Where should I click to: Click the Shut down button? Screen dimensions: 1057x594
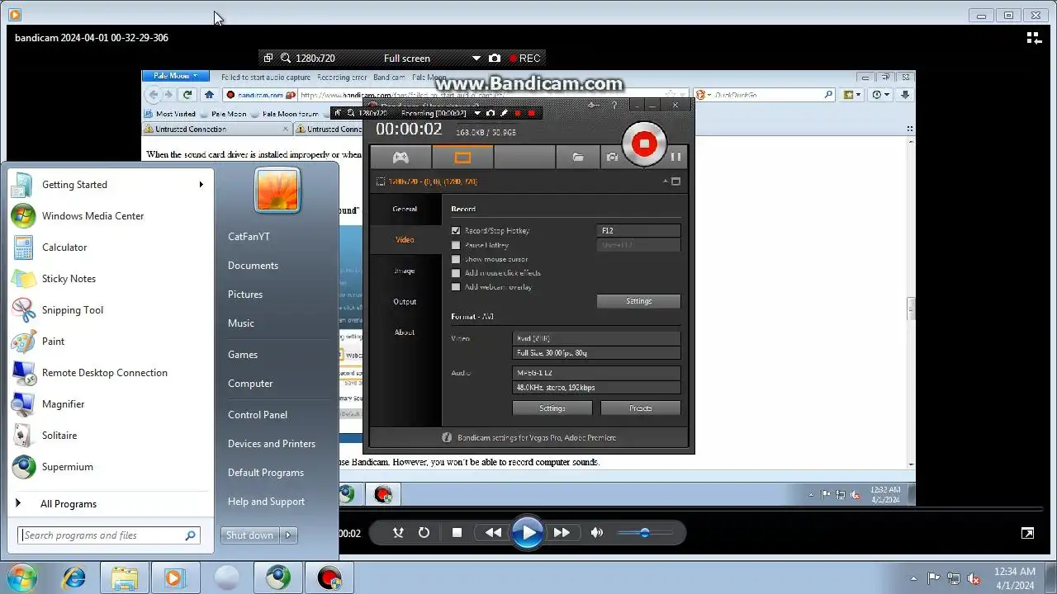[250, 535]
